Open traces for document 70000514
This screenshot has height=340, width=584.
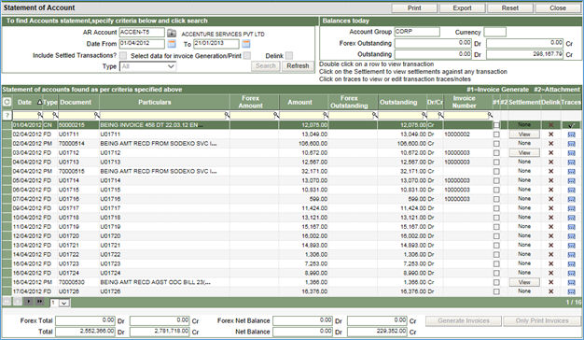[x=571, y=144]
